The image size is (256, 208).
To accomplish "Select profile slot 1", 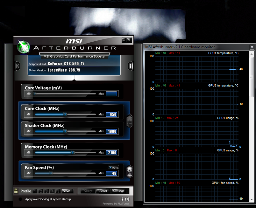I will click(x=35, y=191).
